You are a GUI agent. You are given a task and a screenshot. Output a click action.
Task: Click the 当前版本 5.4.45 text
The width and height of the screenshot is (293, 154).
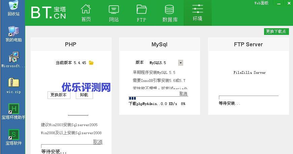[71, 63]
